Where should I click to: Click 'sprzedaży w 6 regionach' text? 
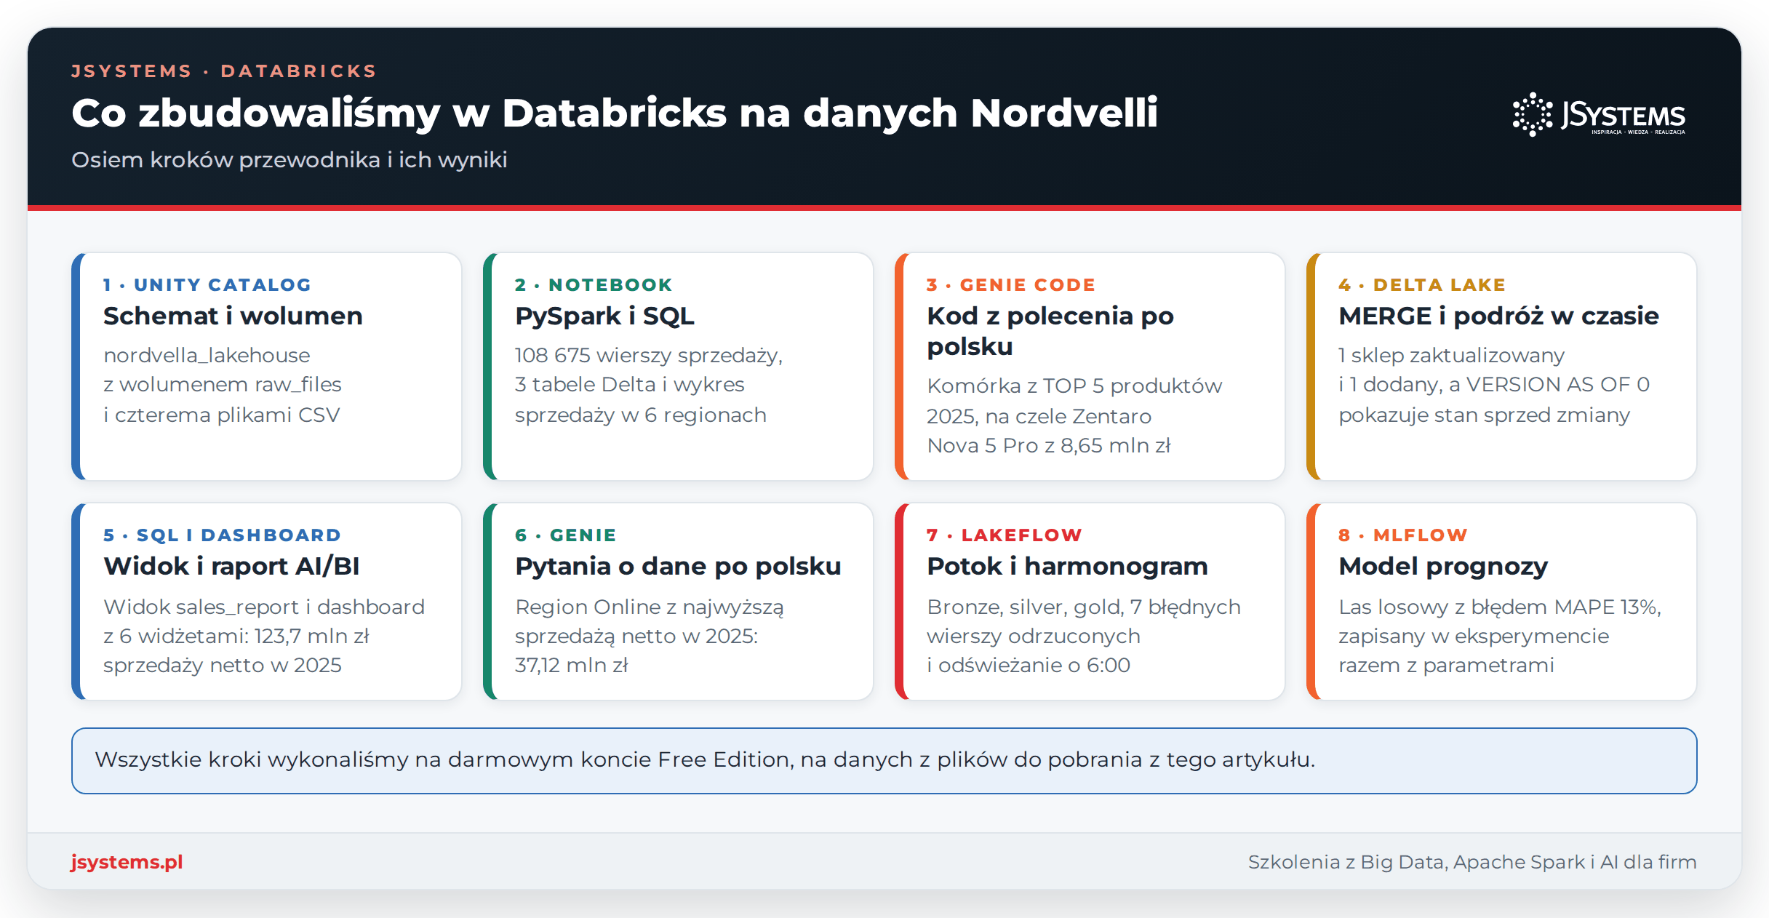(x=641, y=415)
